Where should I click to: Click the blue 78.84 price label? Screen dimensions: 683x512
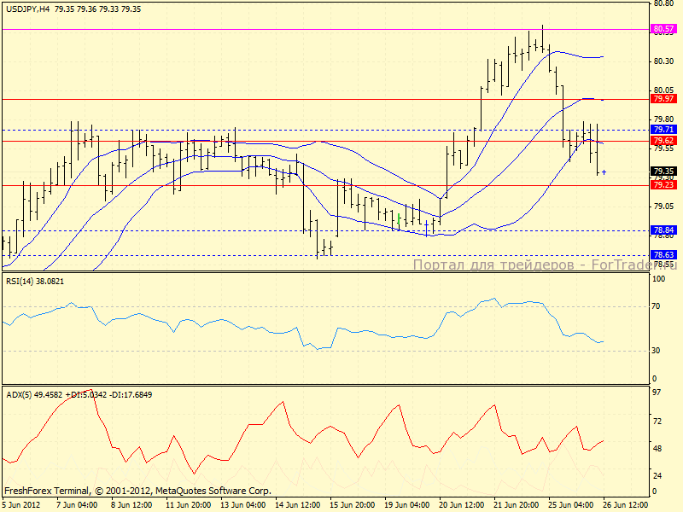pos(663,230)
